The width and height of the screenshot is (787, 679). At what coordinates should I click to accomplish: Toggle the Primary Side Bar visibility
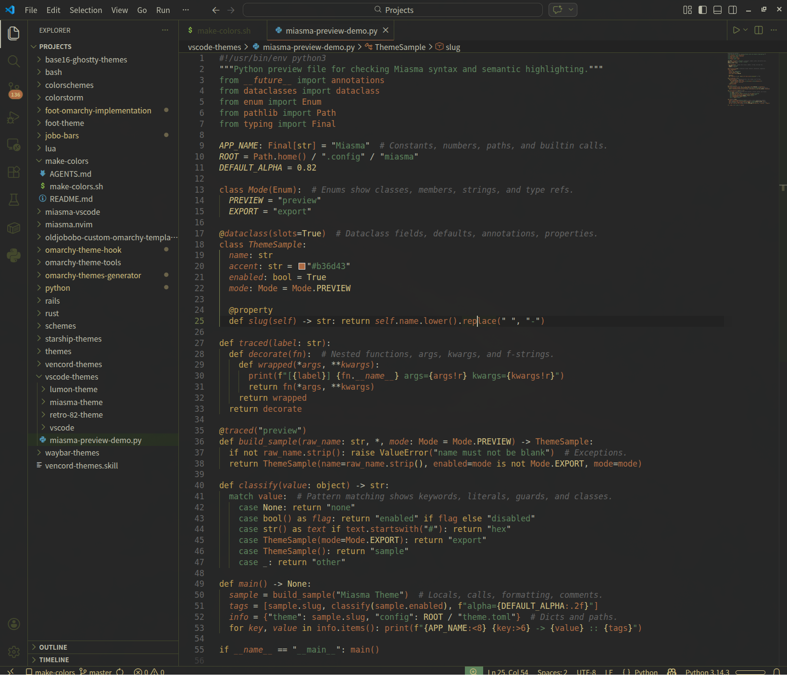point(702,10)
